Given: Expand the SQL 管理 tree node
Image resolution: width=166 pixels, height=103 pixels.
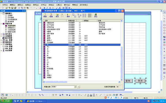Looking at the screenshot, I should (1, 40).
